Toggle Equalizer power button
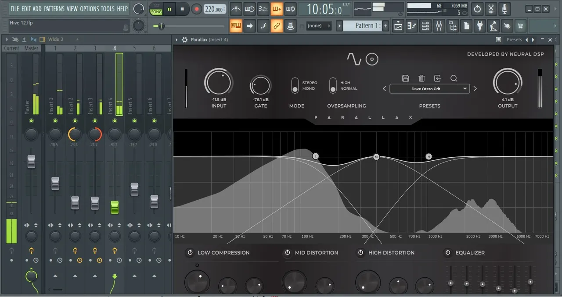 point(448,252)
